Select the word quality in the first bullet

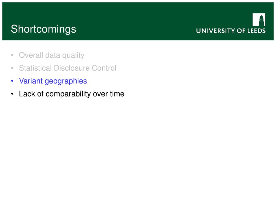coord(73,56)
